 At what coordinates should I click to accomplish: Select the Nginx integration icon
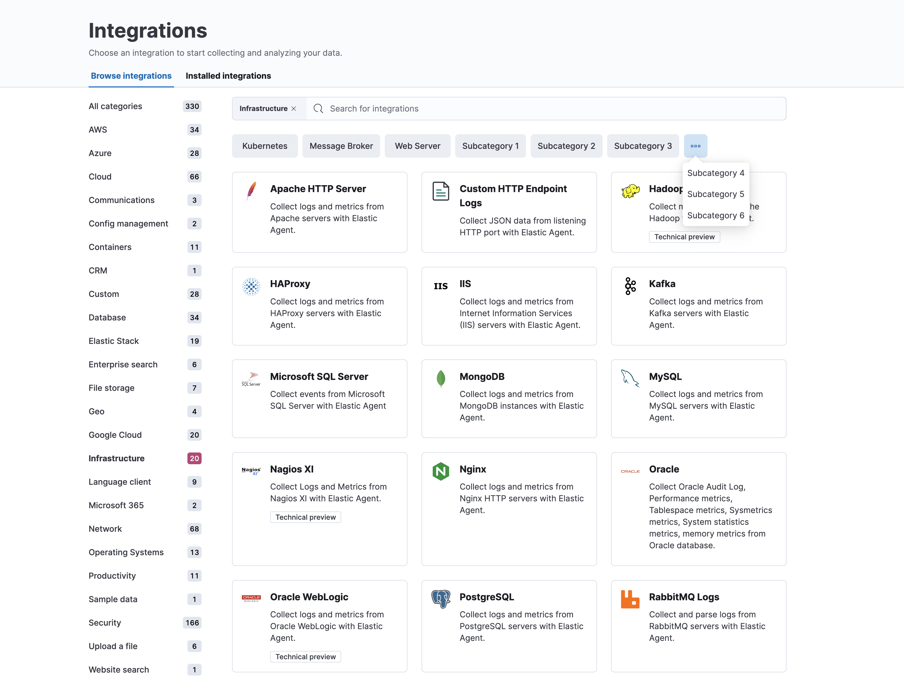441,471
